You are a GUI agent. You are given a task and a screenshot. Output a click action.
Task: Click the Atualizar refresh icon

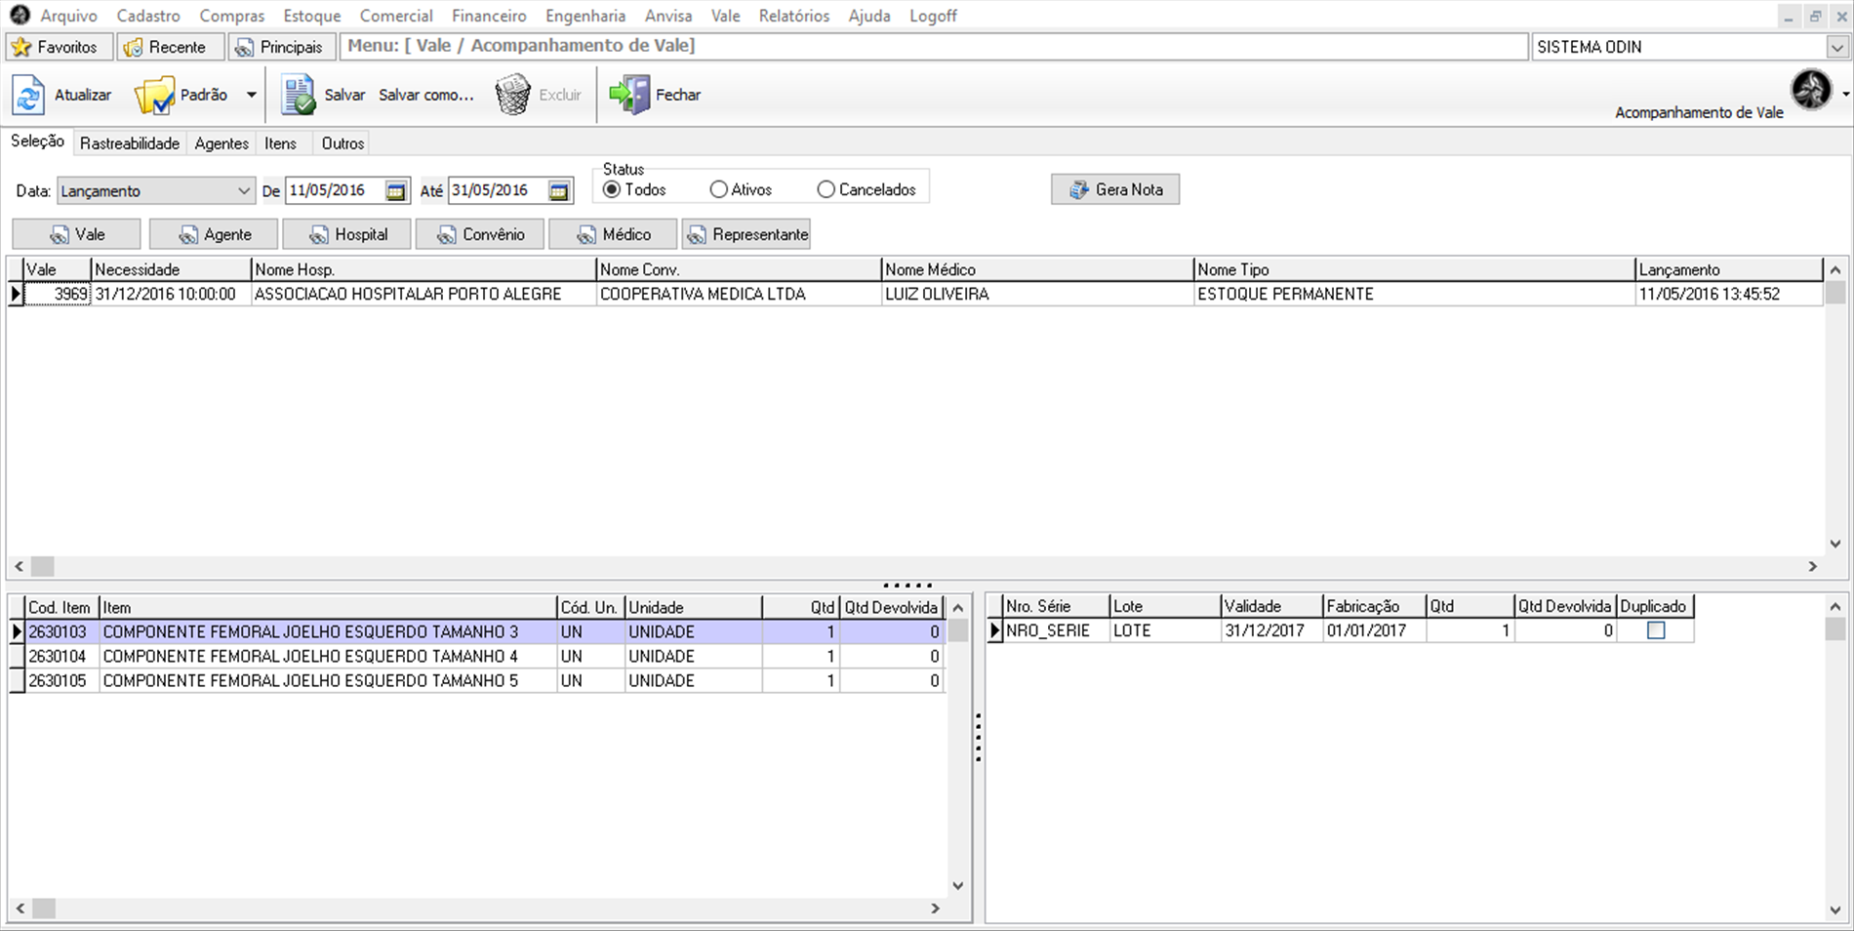point(28,96)
